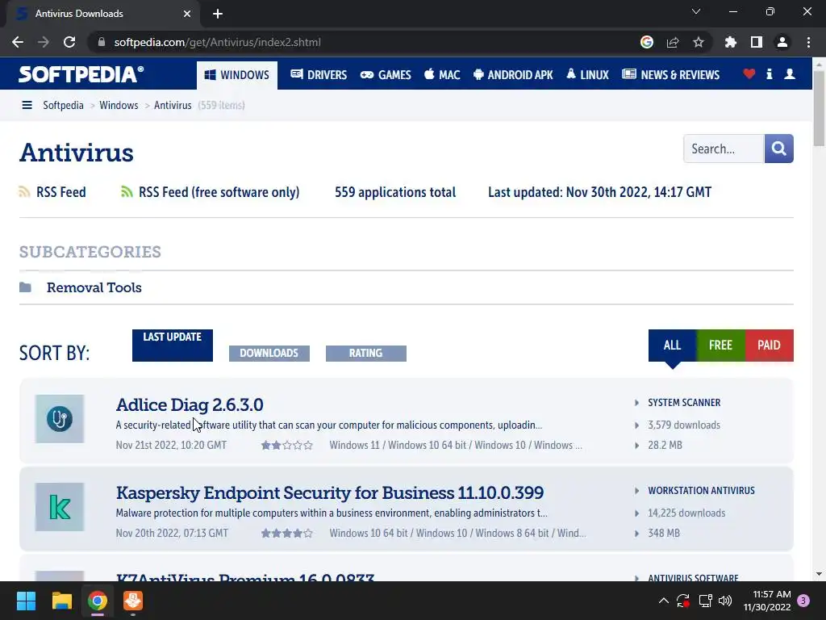The image size is (826, 620).
Task: Close the Antivirus Downloads tab
Action: pos(187,14)
